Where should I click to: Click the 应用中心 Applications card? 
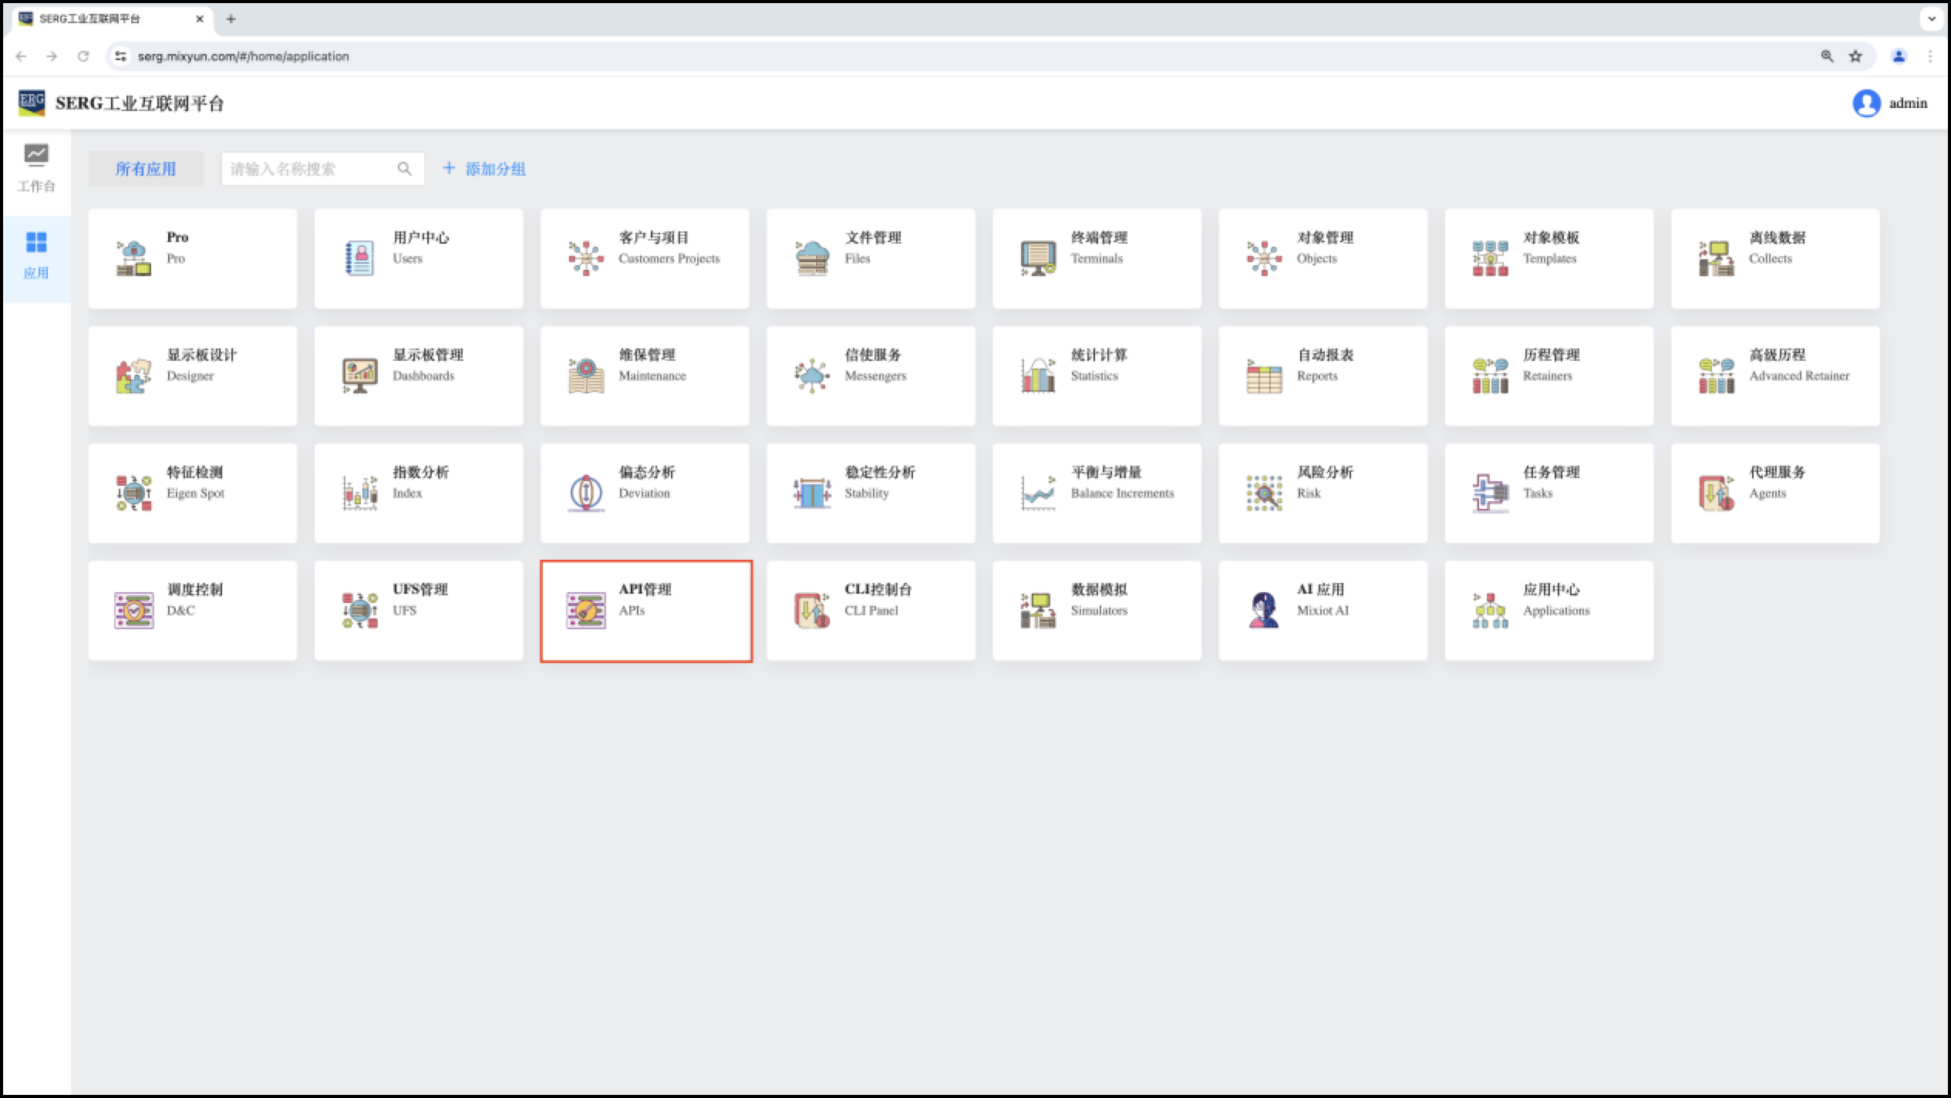(x=1548, y=610)
